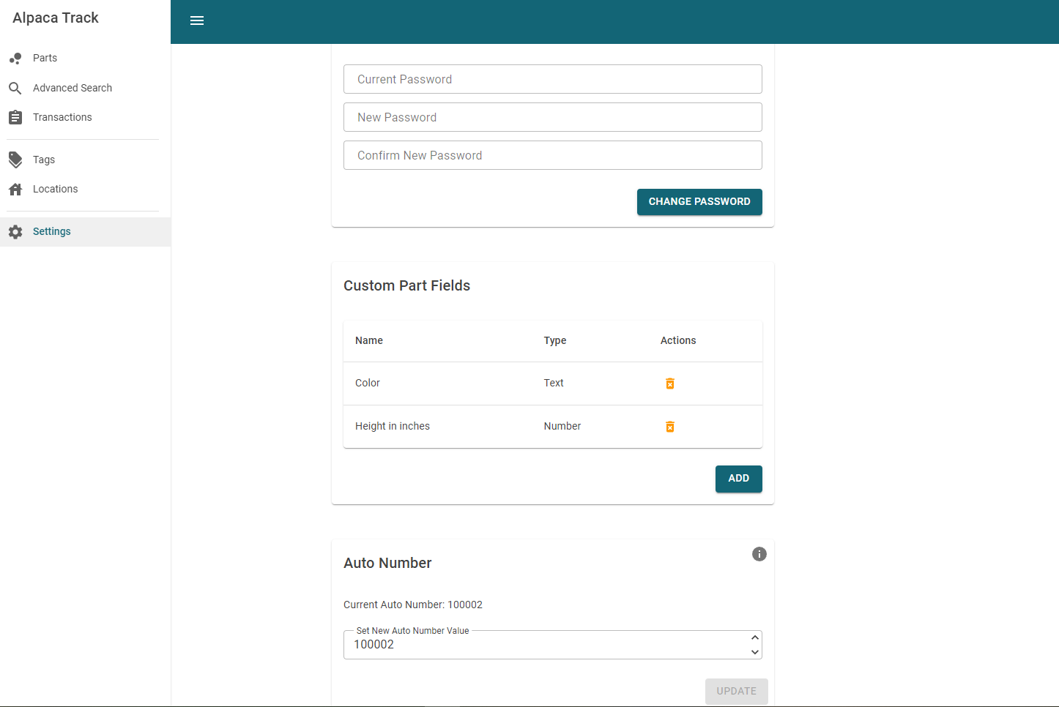Viewport: 1059px width, 707px height.
Task: Toggle the hamburger menu in top bar
Action: tap(197, 20)
